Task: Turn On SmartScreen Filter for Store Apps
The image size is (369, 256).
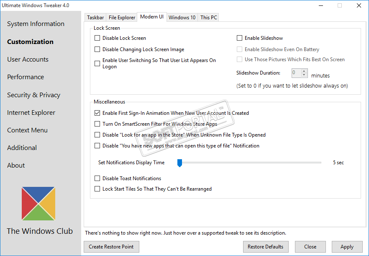Action: pos(97,124)
